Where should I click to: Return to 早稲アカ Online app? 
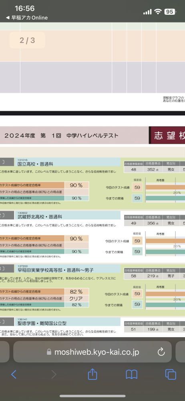tap(27, 18)
